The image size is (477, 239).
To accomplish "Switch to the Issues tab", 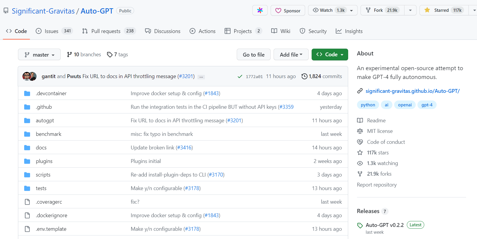I will tap(54, 31).
